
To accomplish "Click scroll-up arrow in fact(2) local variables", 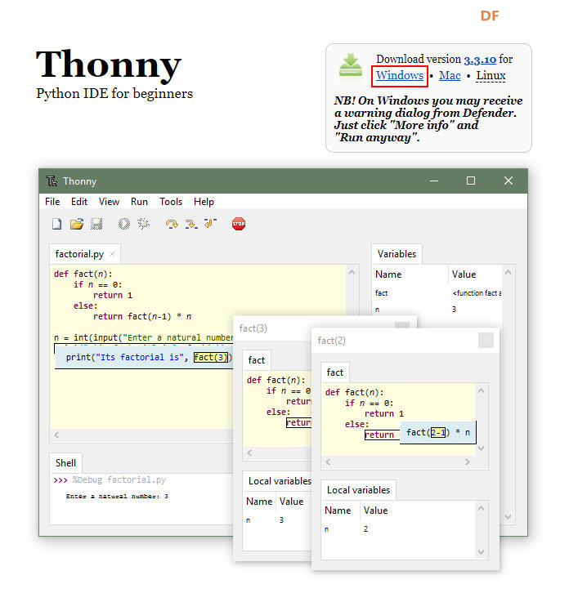I will pos(481,508).
